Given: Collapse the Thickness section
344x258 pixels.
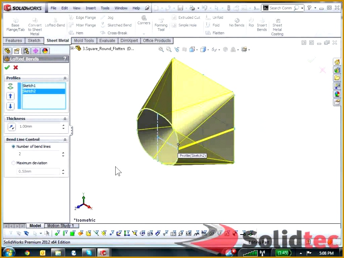Looking at the screenshot, I should (x=65, y=119).
